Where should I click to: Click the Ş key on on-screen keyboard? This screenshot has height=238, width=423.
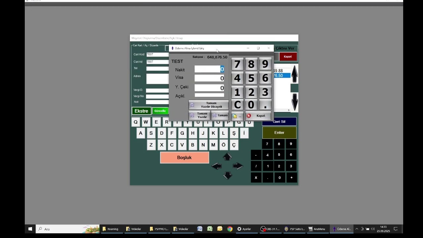pos(234,133)
